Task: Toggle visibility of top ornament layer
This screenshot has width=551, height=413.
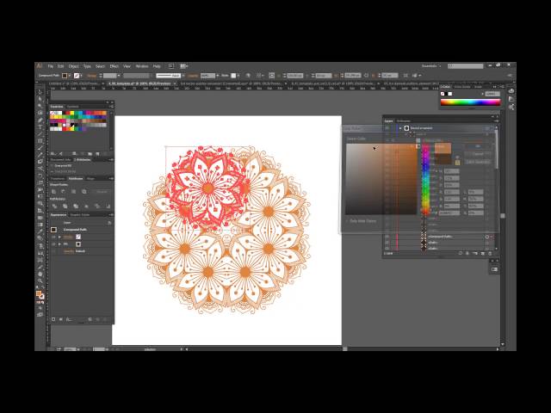Action: 387,128
